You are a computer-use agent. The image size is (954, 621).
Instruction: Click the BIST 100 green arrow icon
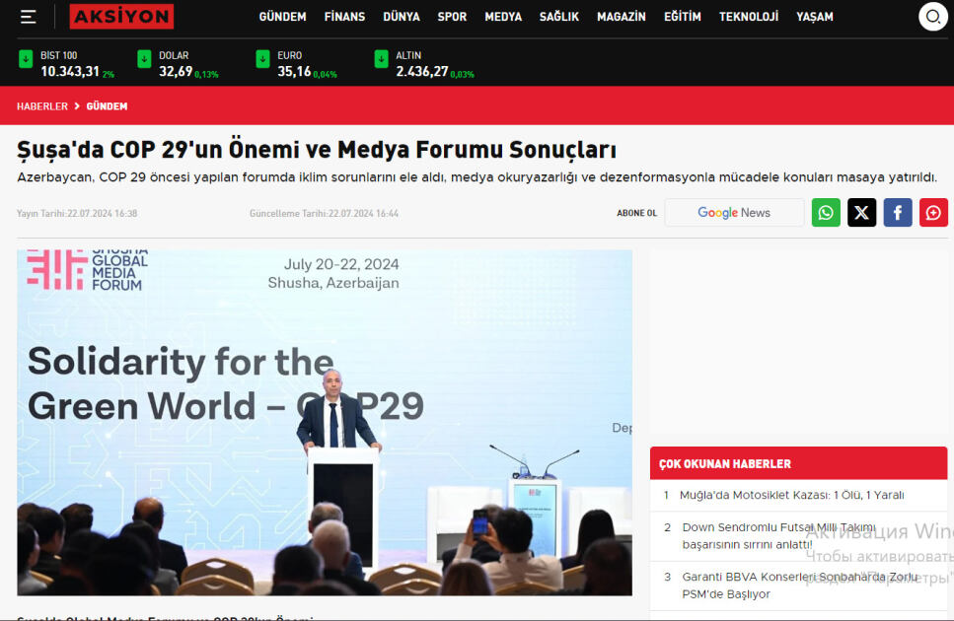(26, 59)
